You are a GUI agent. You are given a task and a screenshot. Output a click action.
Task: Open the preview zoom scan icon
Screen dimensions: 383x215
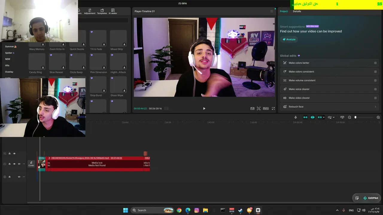point(259,109)
